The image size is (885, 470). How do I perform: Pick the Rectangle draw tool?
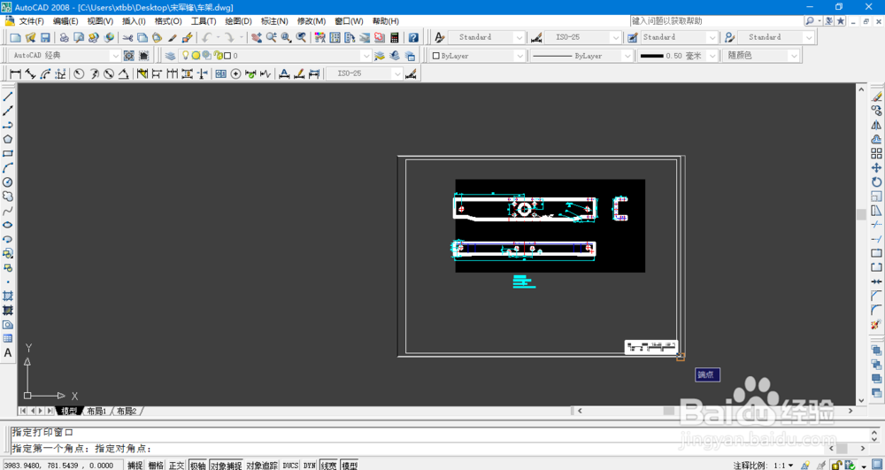pyautogui.click(x=8, y=153)
